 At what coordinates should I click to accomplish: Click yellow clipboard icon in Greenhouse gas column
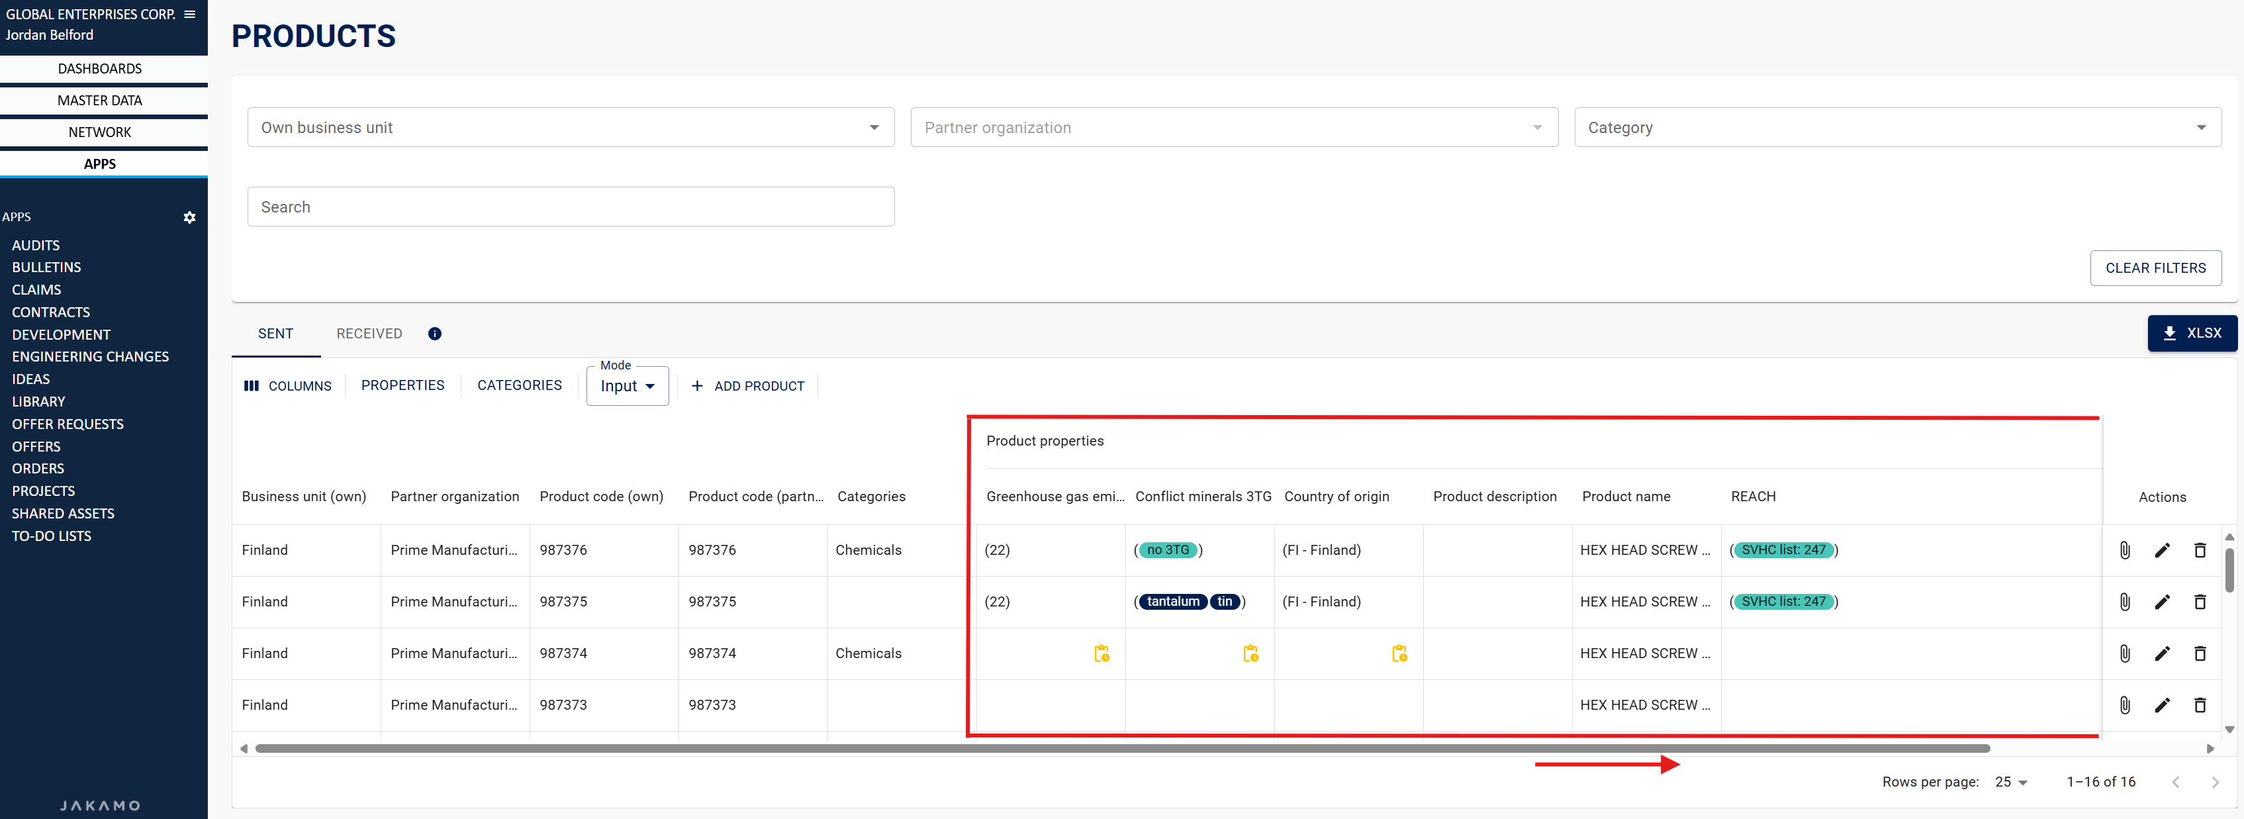(1101, 653)
